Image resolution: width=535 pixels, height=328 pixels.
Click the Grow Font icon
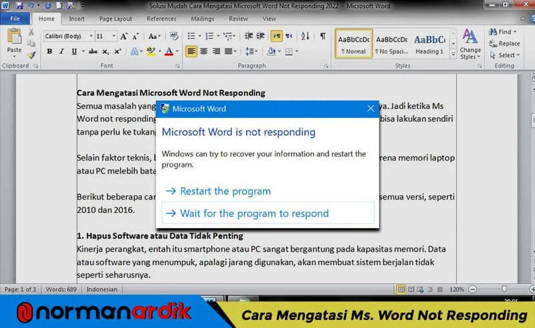point(124,36)
